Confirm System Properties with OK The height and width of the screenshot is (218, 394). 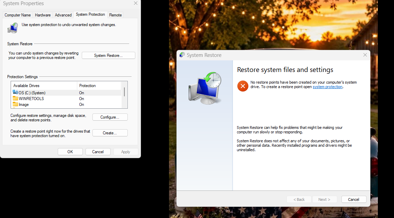(x=70, y=152)
